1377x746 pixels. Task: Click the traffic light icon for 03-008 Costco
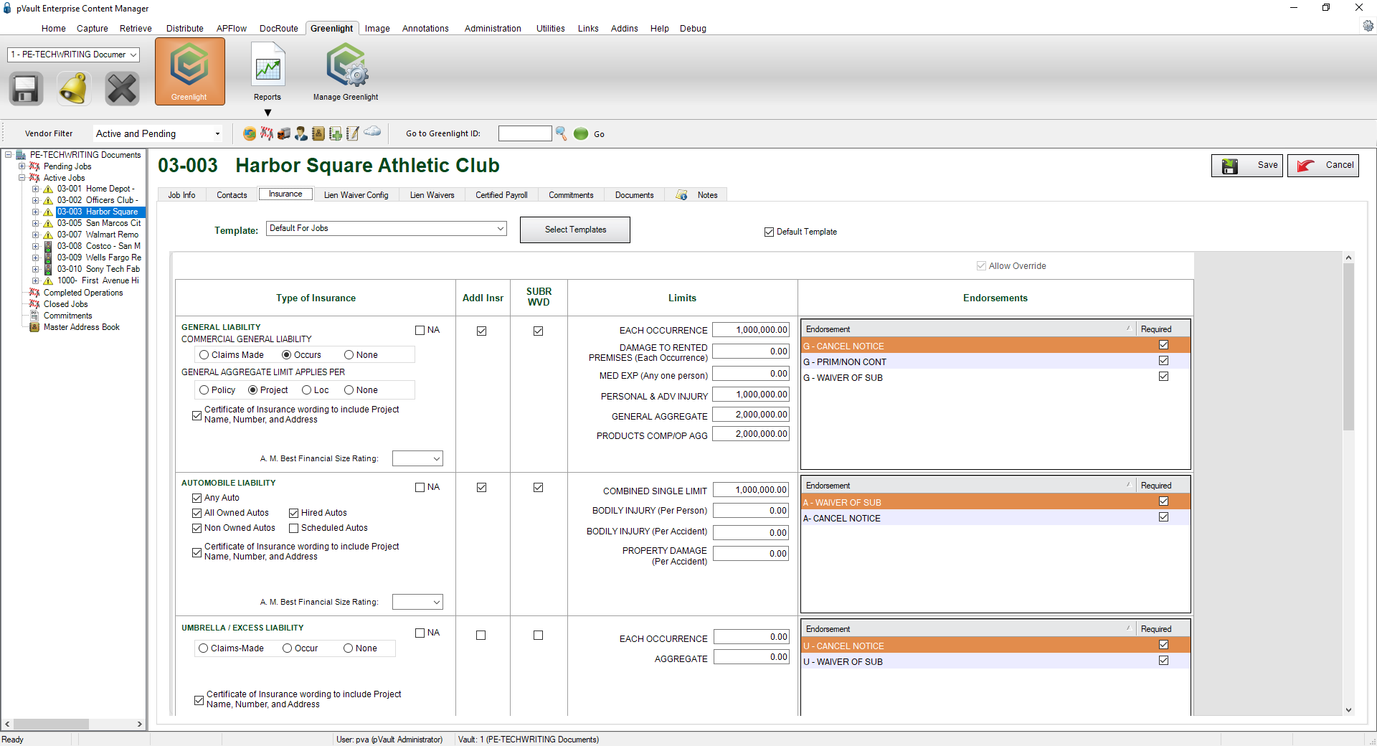pos(48,246)
